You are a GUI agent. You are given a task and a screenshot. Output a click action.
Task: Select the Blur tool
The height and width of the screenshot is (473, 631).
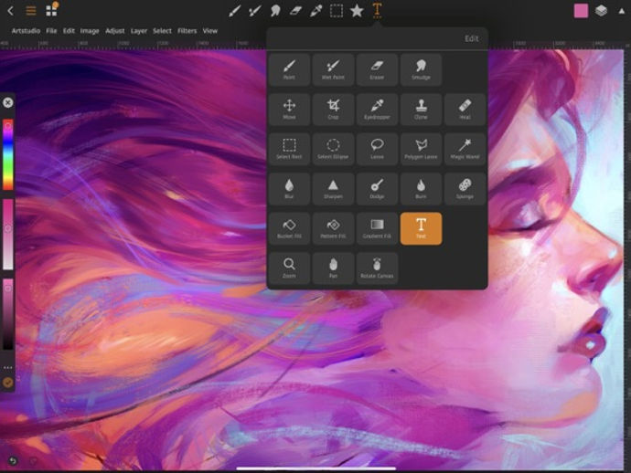tap(289, 189)
